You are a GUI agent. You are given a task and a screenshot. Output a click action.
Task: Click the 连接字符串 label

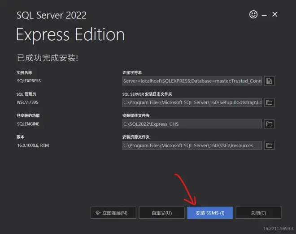[132, 72]
